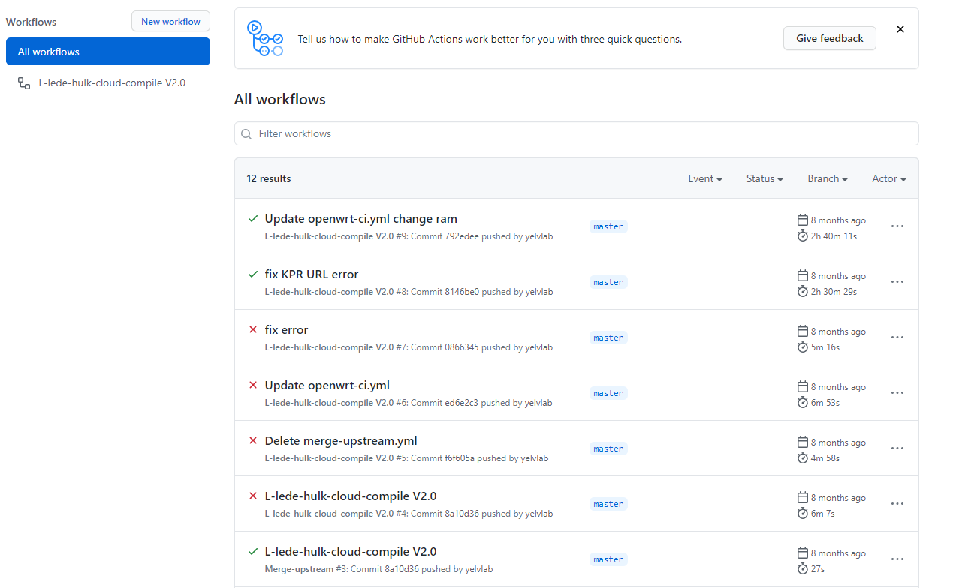Open the three-dot menu for 'Delete merge-upstream.yml'
This screenshot has height=588, width=953.
pos(897,448)
